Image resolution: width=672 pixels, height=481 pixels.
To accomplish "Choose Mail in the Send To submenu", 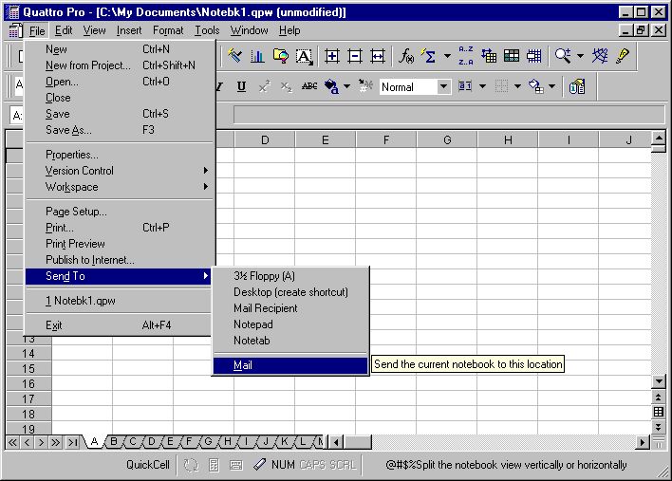I will click(290, 365).
